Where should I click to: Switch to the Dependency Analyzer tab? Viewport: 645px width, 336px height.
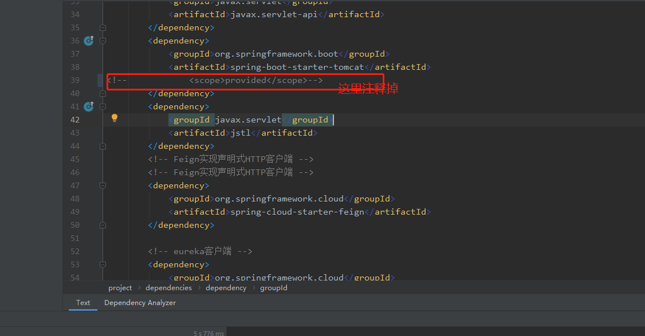(140, 302)
